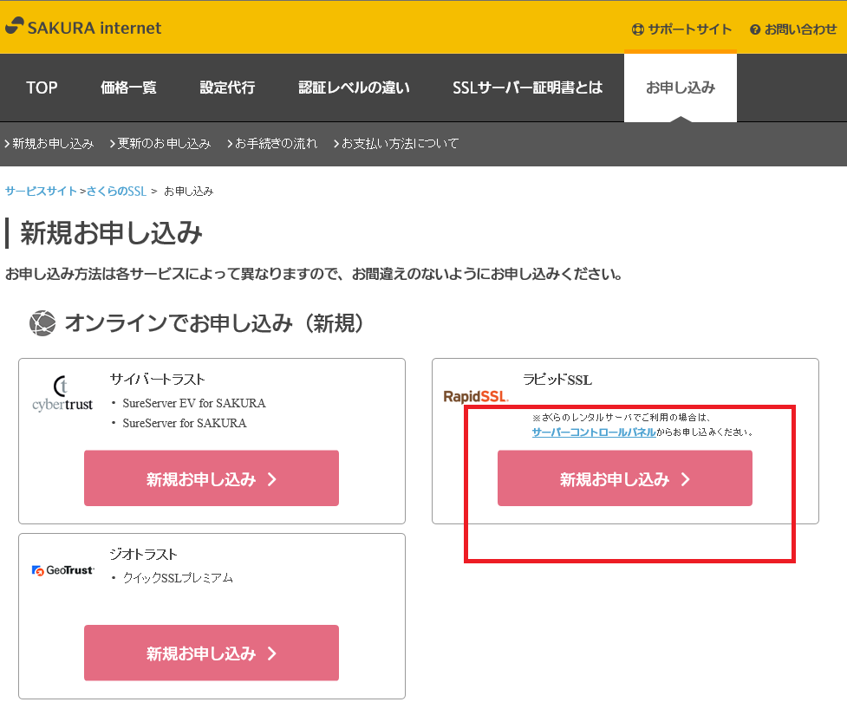Image resolution: width=847 pixels, height=715 pixels.
Task: Click the クイックSSLプレミアム text
Action: point(178,578)
